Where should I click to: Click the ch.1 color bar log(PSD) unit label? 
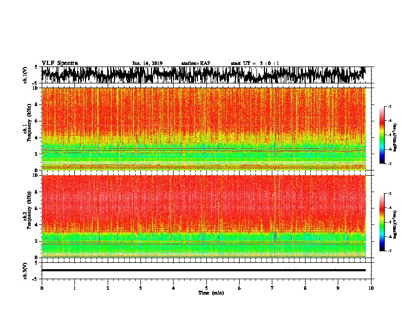coord(395,138)
